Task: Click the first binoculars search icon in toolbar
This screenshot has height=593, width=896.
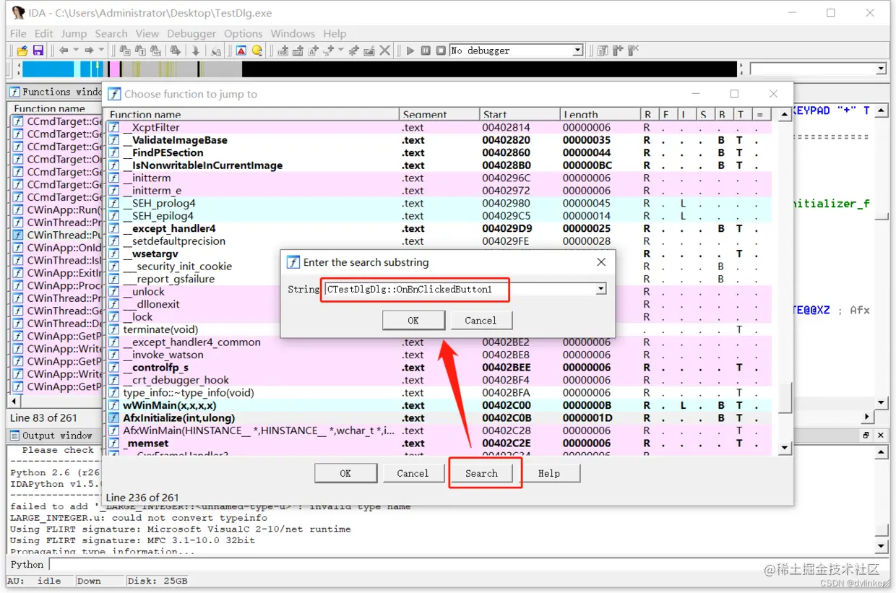Action: 125,51
